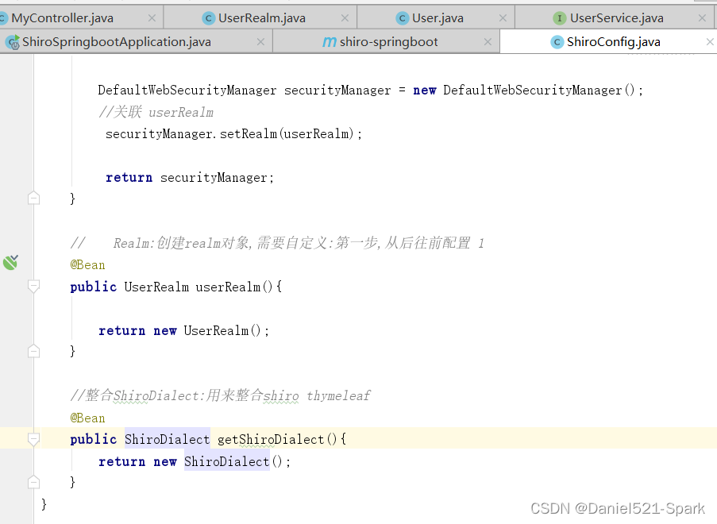The height and width of the screenshot is (524, 717).
Task: Collapse the fold end marker after return new ShiroDialect()
Action: [x=33, y=482]
